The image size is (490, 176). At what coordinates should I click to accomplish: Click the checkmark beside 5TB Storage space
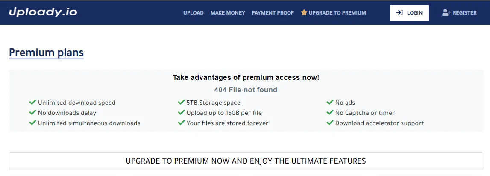(x=181, y=102)
